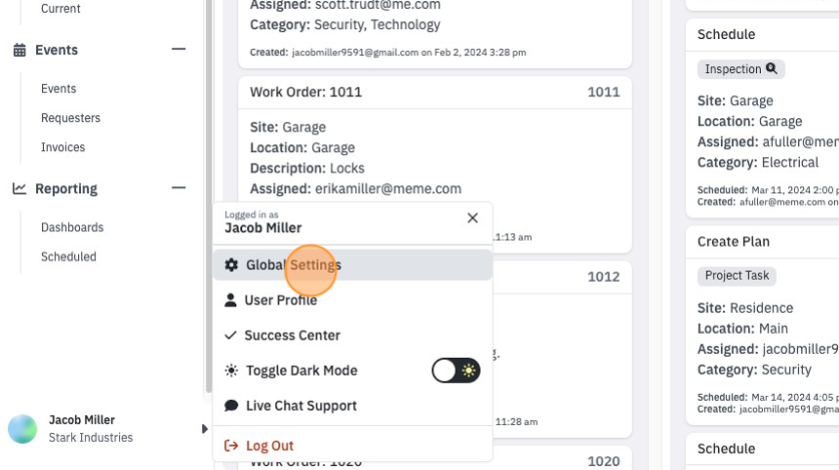839x470 pixels.
Task: Collapse the Events section
Action: tap(179, 49)
